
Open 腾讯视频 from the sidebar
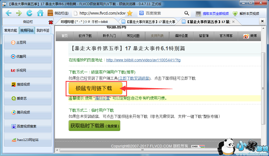[x=28, y=112]
